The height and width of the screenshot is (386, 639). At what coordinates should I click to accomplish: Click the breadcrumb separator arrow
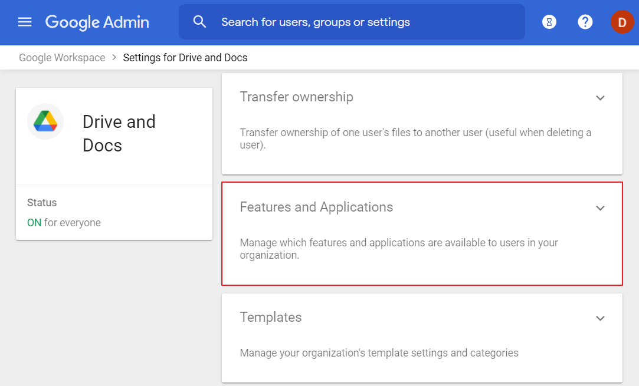114,58
